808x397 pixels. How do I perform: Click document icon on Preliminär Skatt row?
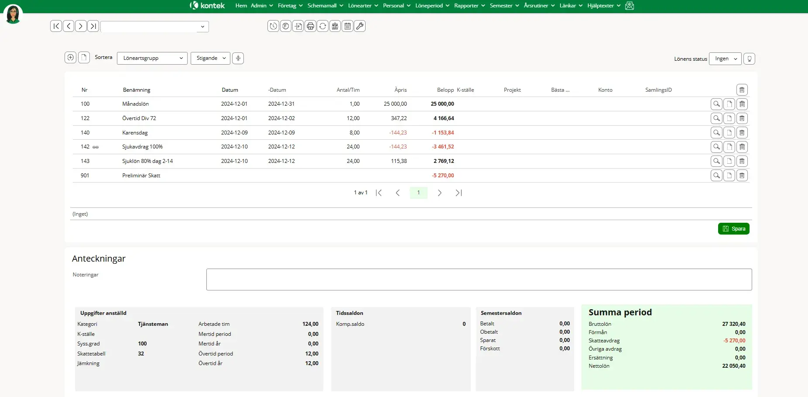[729, 176]
